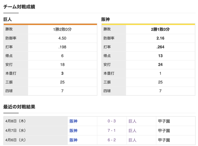Select the 本塁打 label in the 阪神 table
Screen dimensions: 198x146
(109, 73)
